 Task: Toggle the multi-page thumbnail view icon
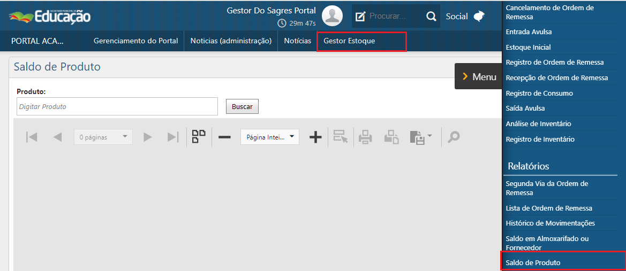tap(199, 137)
